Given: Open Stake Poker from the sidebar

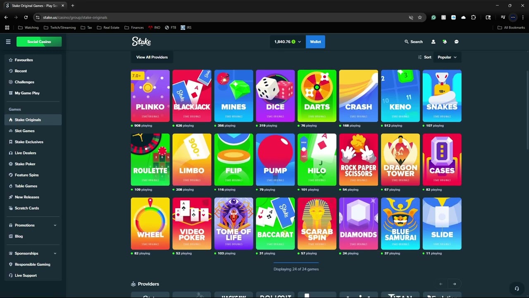Looking at the screenshot, I should pos(33,164).
